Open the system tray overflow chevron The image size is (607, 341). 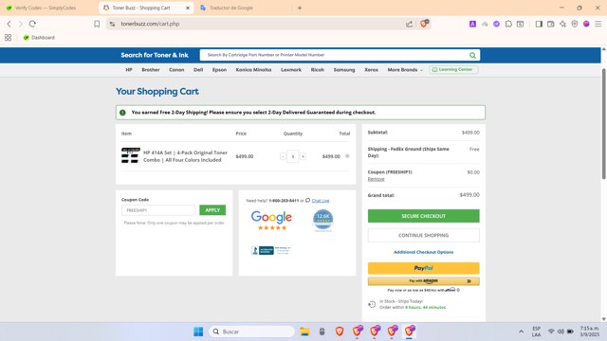pos(521,332)
